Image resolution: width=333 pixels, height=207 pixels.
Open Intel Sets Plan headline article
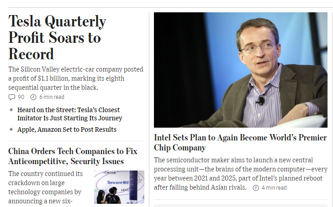coord(240,142)
